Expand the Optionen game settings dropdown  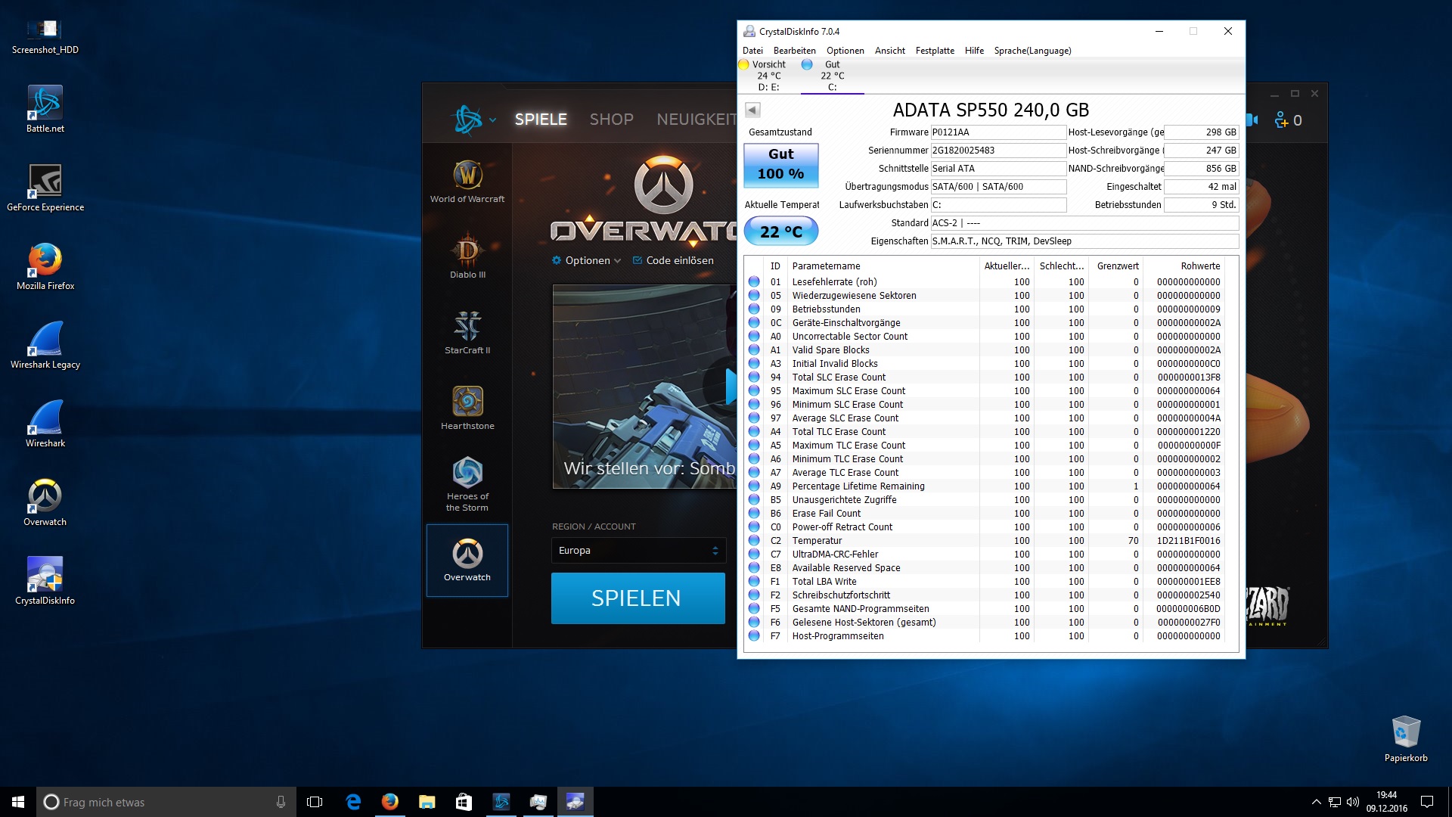click(x=588, y=260)
